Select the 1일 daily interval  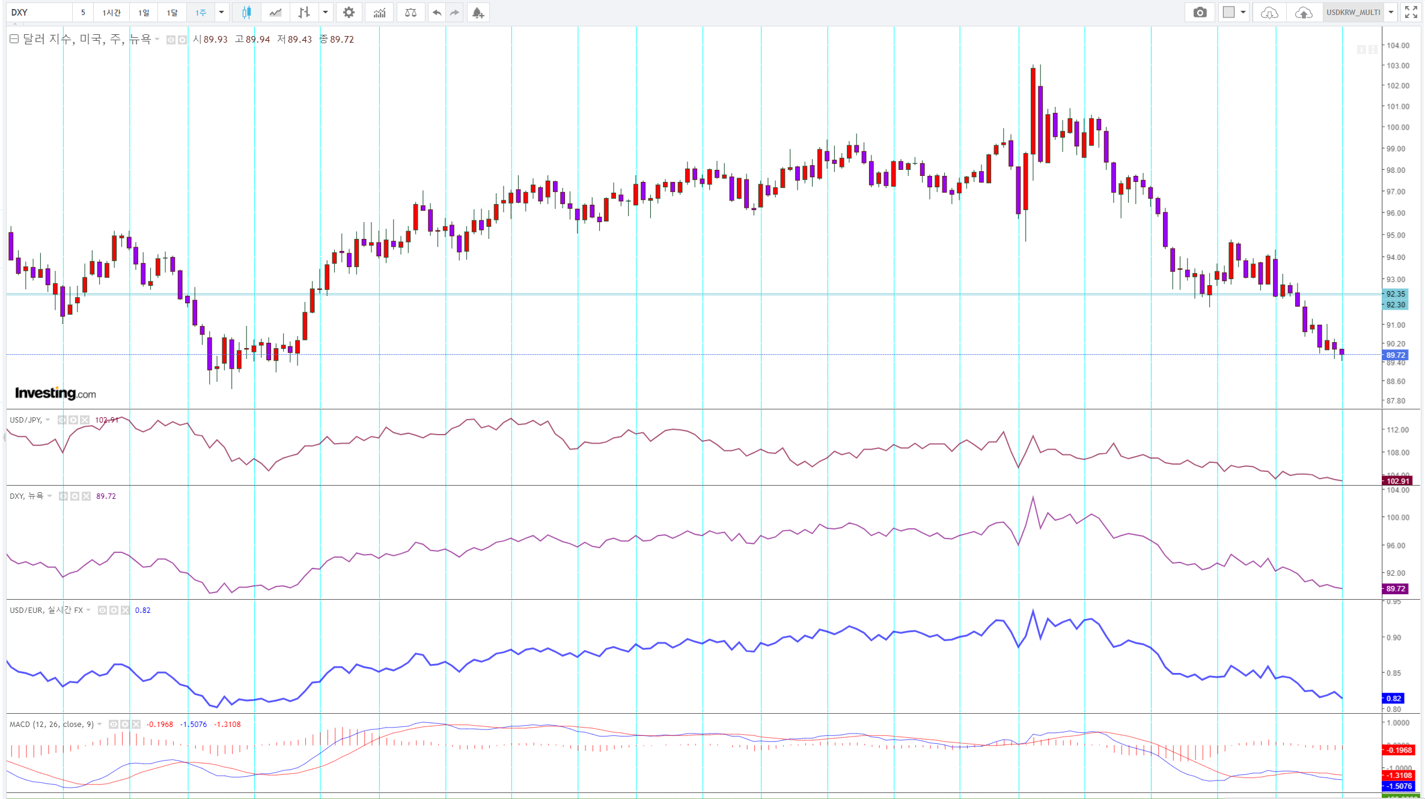(144, 13)
